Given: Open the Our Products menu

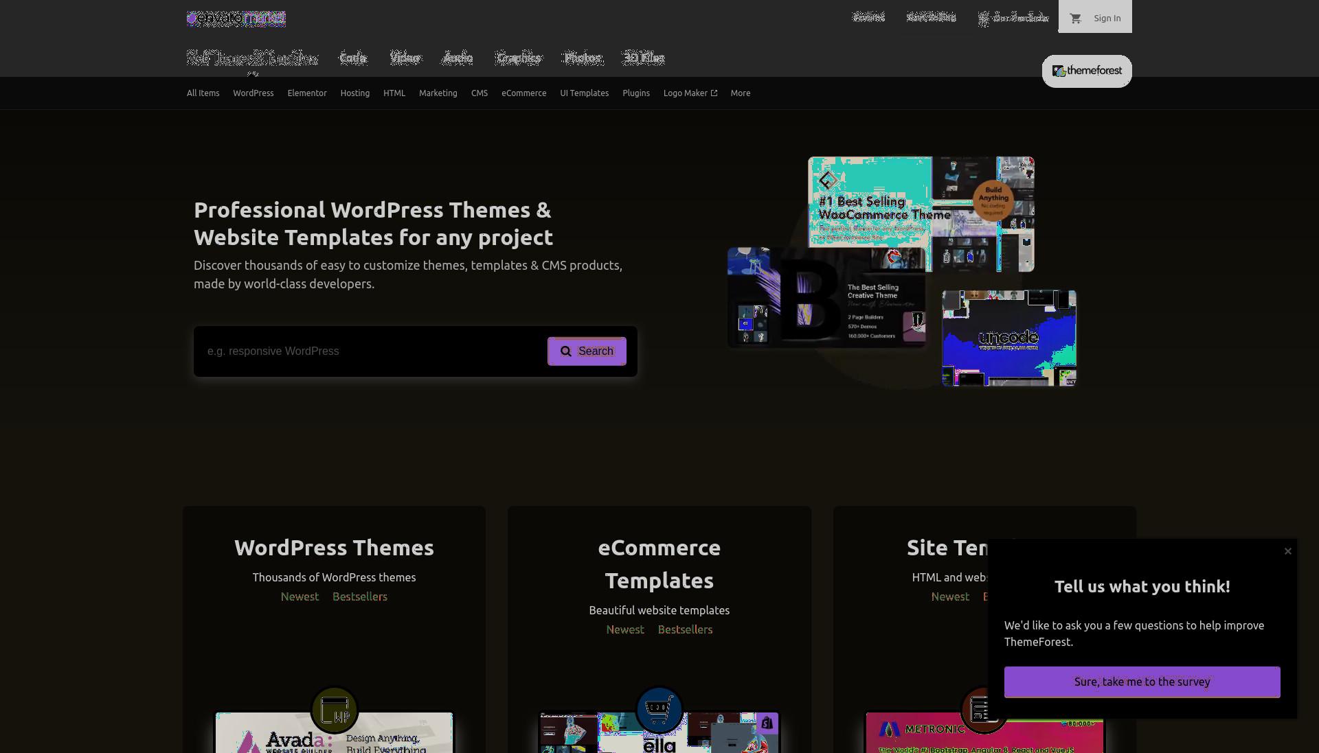Looking at the screenshot, I should pos(1013,18).
